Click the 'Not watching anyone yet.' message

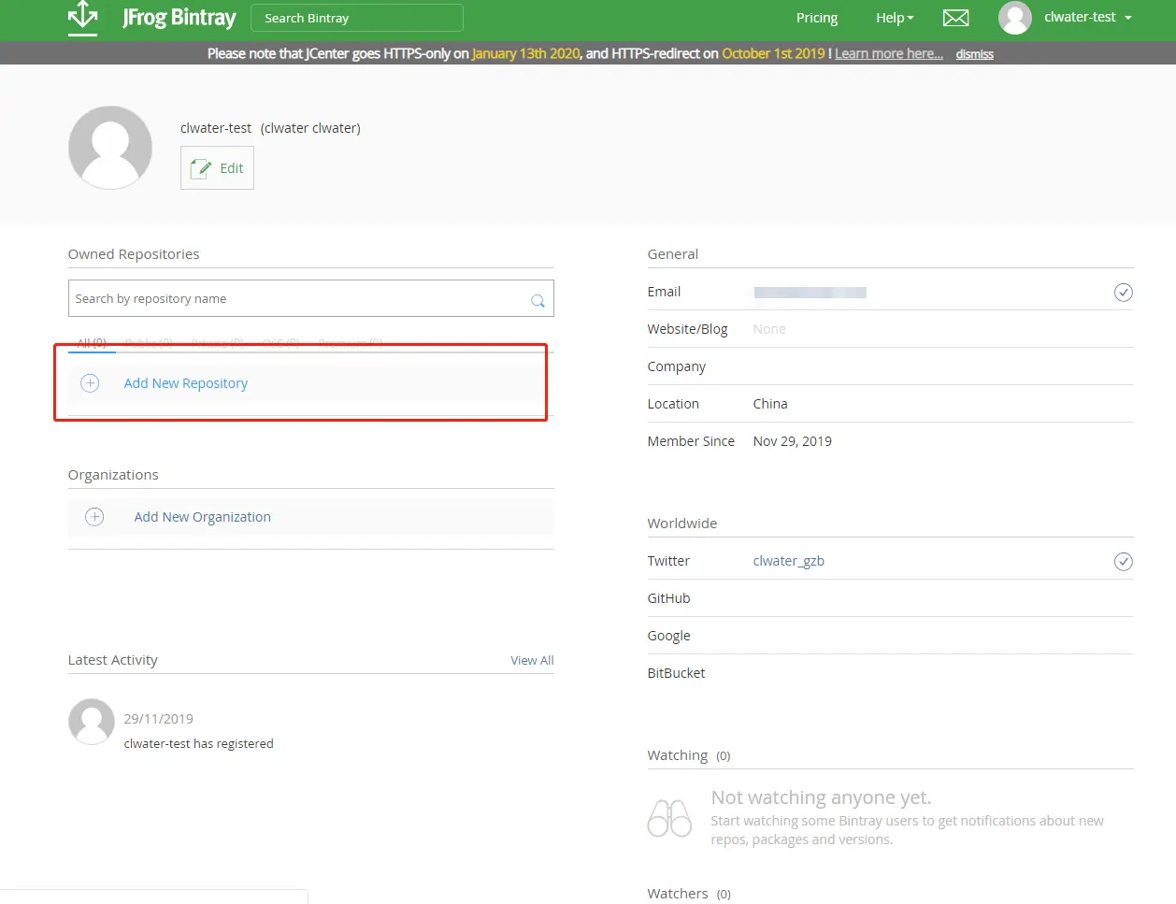click(822, 797)
